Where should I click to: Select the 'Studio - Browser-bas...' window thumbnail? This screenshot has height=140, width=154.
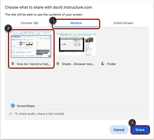click(76, 44)
